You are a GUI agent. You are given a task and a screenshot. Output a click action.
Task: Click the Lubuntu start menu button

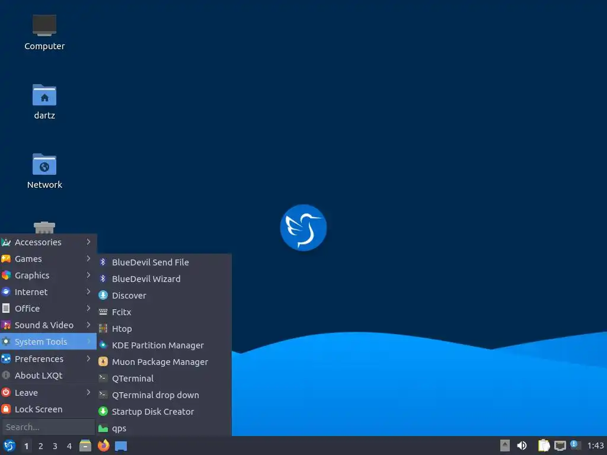pyautogui.click(x=9, y=446)
